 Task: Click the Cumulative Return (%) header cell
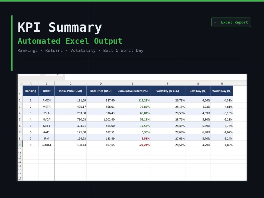click(x=133, y=91)
